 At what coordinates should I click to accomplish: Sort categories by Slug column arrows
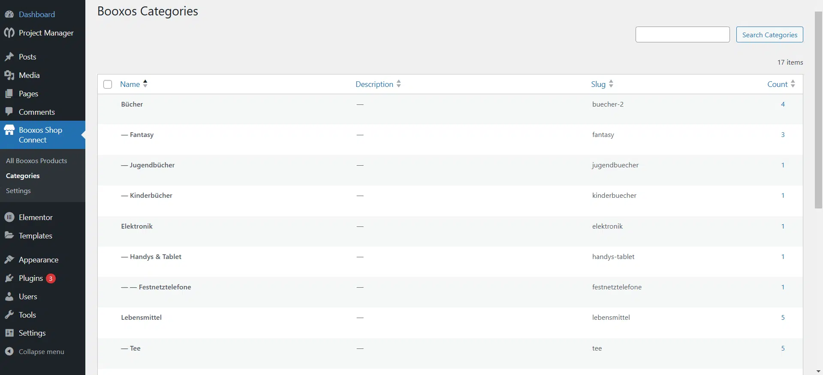[611, 84]
